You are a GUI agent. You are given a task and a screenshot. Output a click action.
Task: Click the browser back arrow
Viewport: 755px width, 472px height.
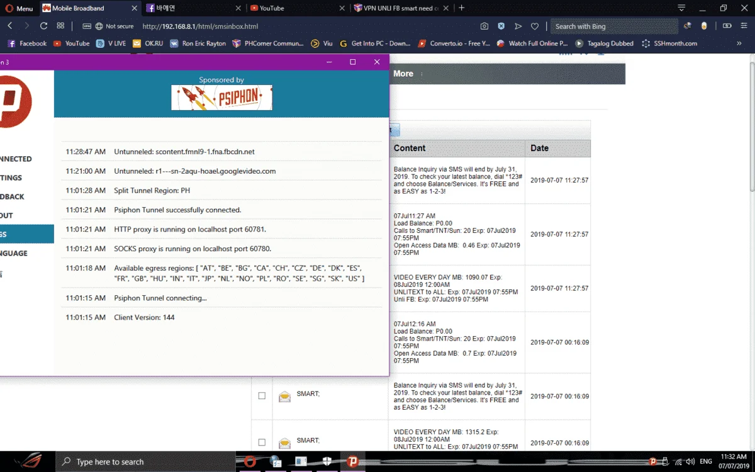[10, 26]
